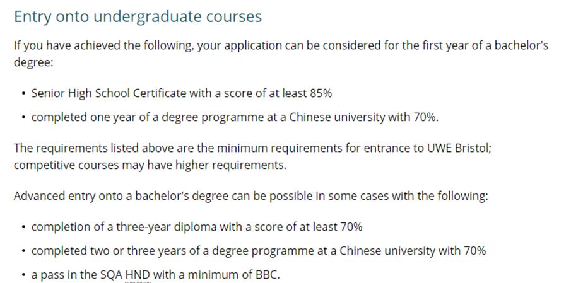571x283 pixels.
Task: Click "Chinese university with 70%." in the second bullet
Action: click(x=364, y=117)
